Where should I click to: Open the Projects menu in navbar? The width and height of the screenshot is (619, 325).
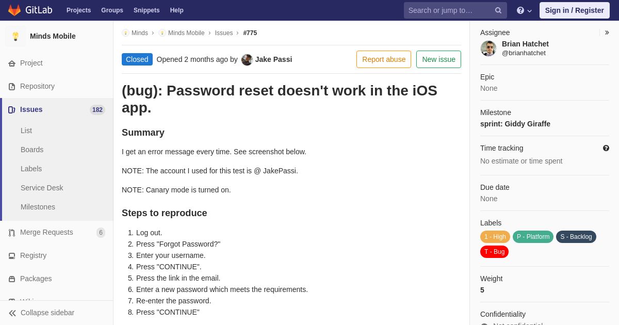pyautogui.click(x=78, y=10)
